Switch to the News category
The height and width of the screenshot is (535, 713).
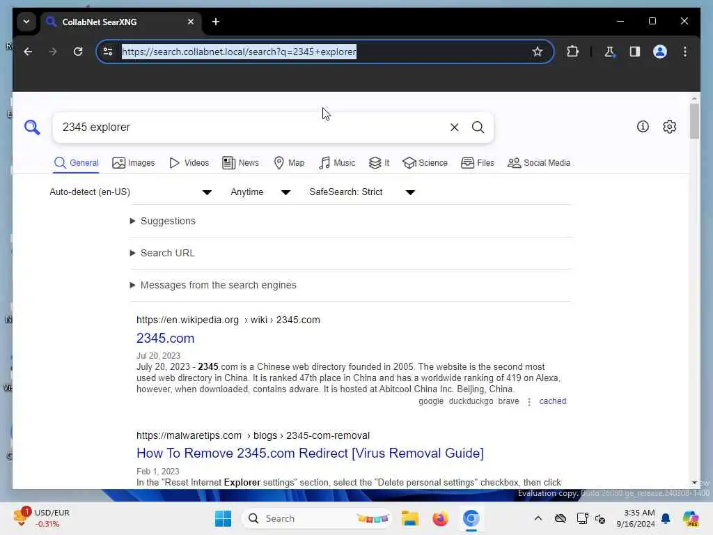coord(240,163)
